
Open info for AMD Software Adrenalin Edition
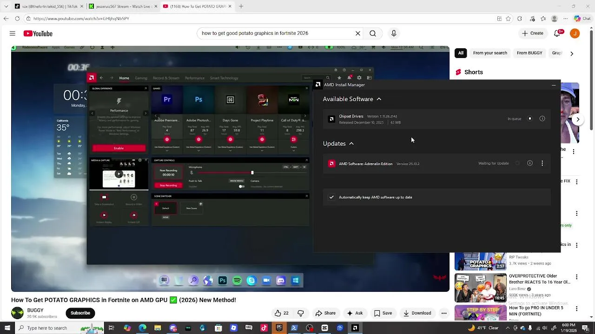pyautogui.click(x=530, y=163)
